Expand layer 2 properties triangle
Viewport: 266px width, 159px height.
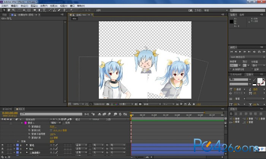point(14,145)
